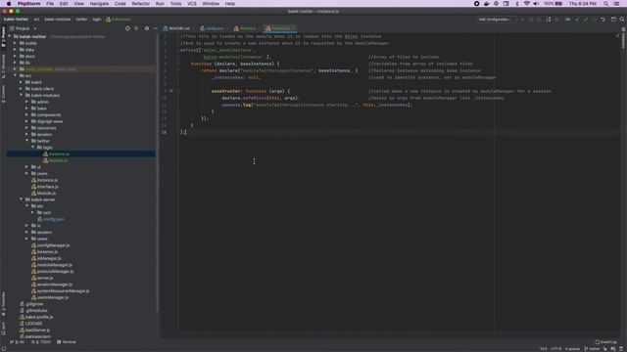Open the Navigate menu

[x=99, y=4]
